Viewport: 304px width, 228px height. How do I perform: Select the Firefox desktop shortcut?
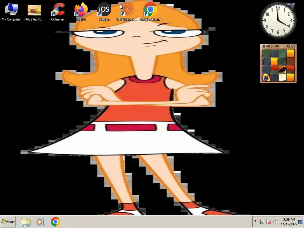pos(81,12)
